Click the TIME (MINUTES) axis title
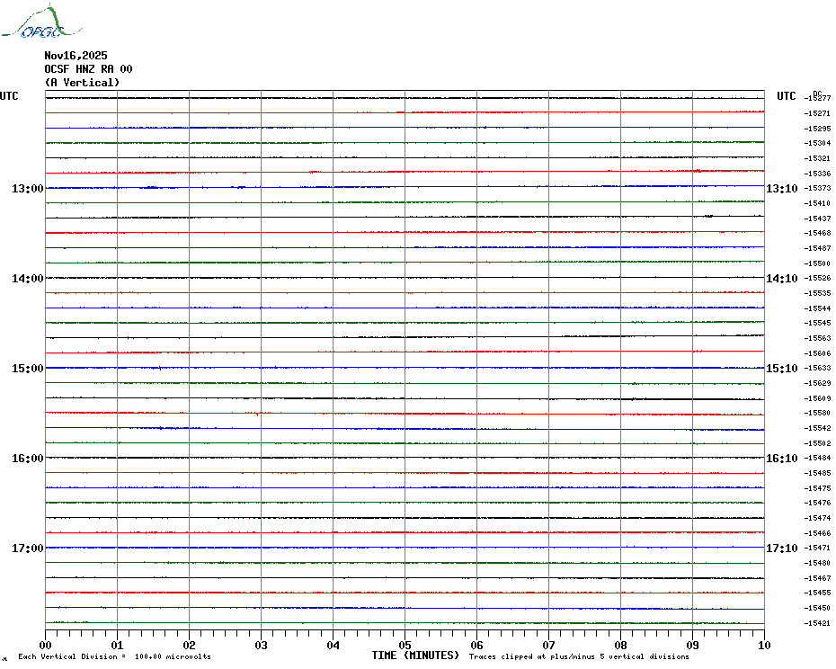Viewport: 836px width, 669px height. point(415,656)
